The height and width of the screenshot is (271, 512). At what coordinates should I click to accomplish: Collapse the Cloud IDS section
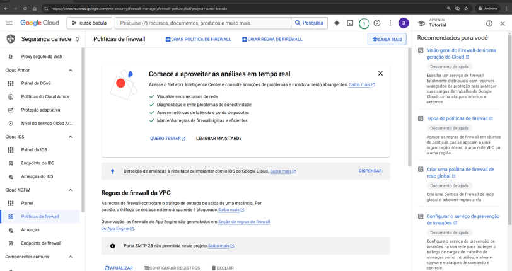point(70,137)
